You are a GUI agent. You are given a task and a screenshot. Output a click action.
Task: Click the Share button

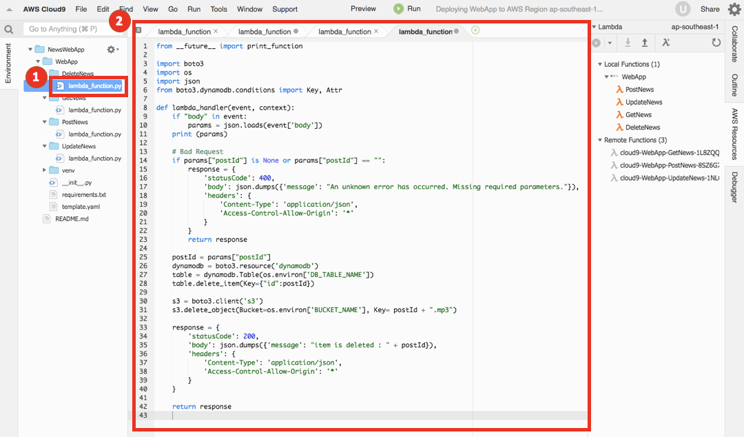710,9
